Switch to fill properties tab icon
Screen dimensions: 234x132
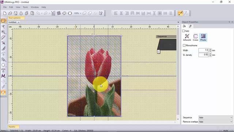pyautogui.click(x=184, y=26)
